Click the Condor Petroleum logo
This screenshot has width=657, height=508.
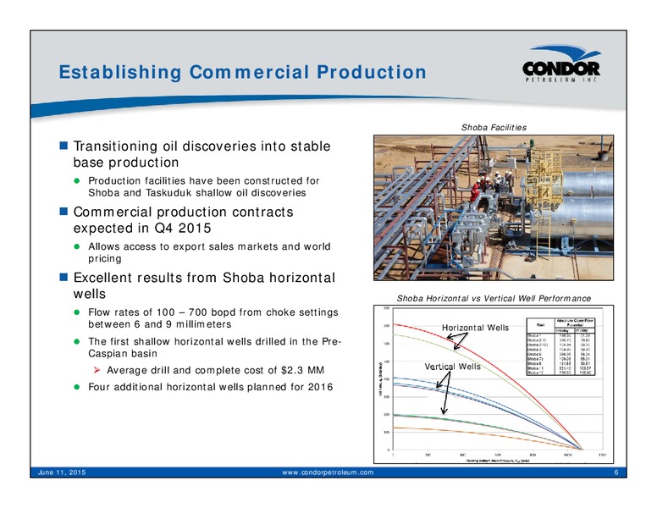(x=561, y=63)
